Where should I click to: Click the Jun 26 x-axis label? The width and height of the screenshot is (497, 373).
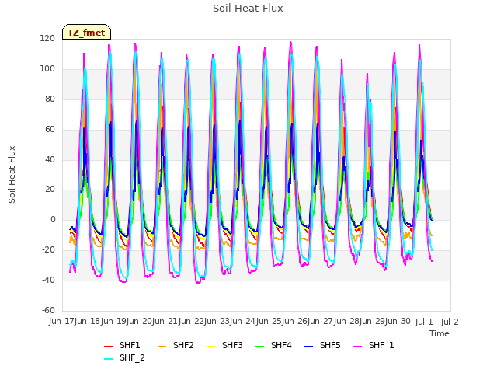(x=296, y=321)
